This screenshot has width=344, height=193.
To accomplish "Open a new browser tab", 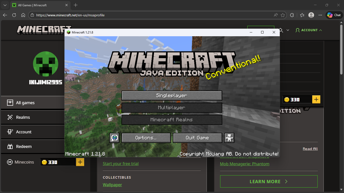I will (76, 5).
